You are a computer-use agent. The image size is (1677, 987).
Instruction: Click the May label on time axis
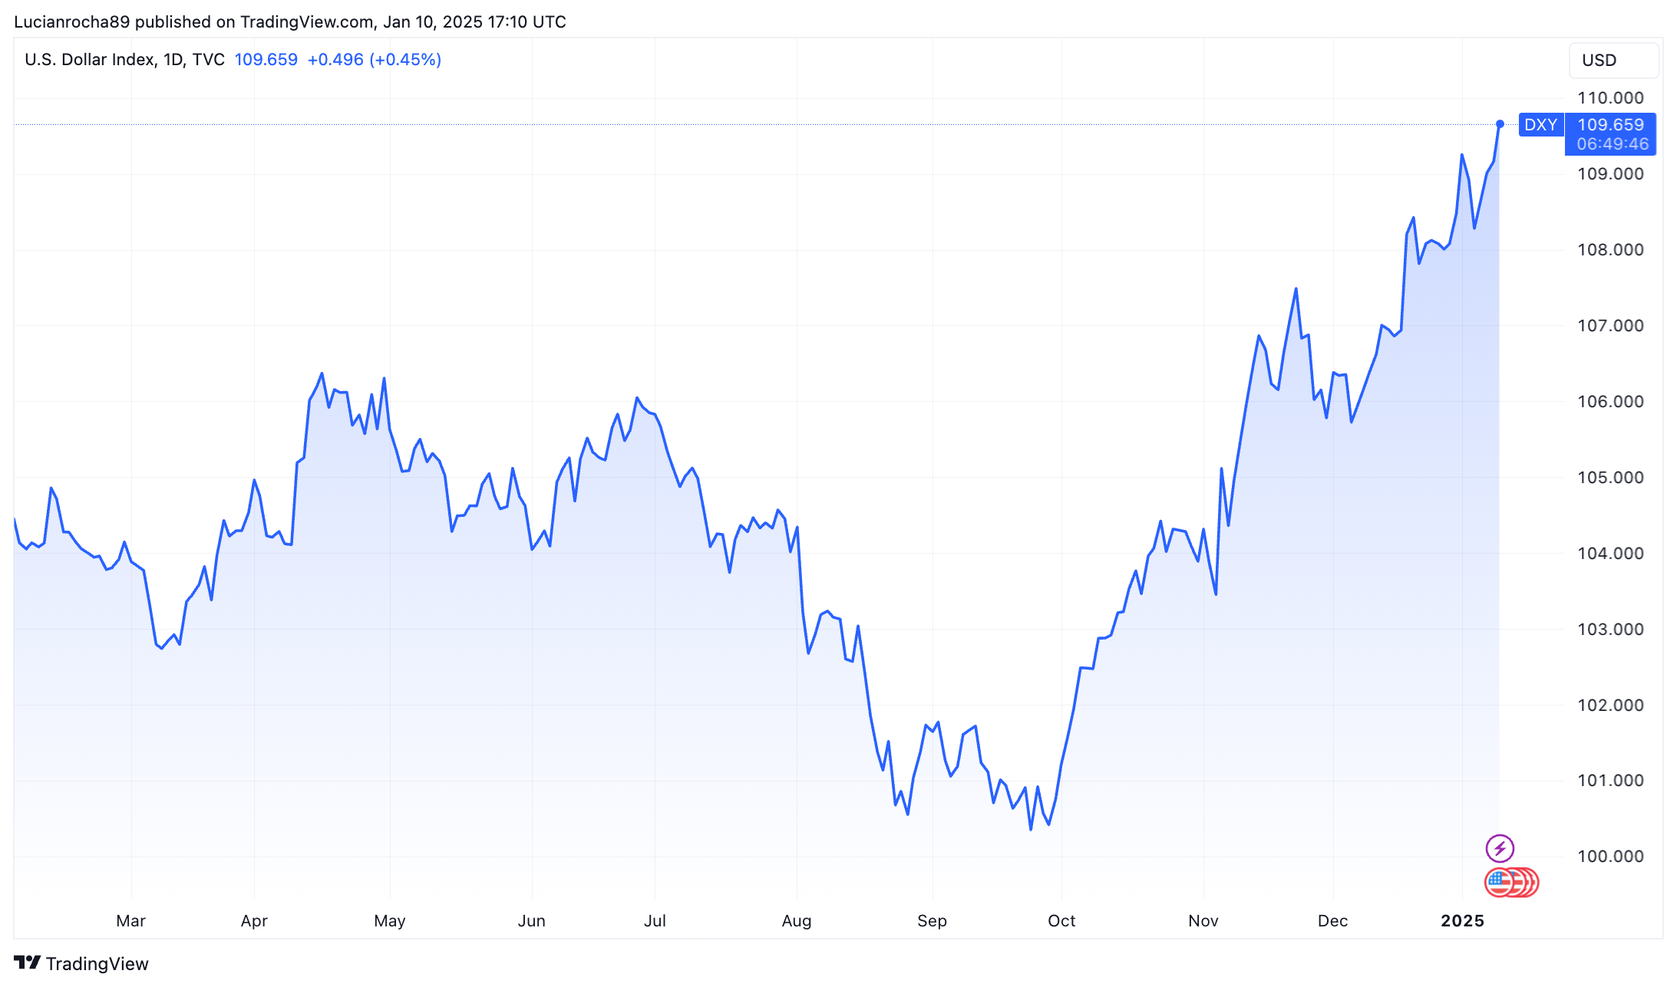(x=390, y=921)
